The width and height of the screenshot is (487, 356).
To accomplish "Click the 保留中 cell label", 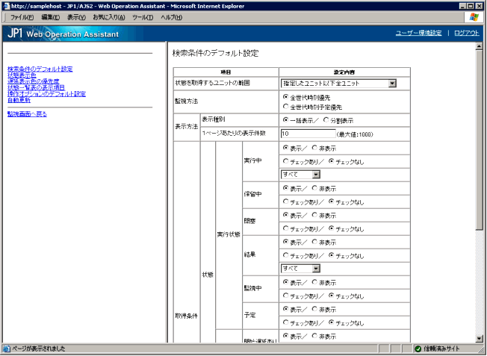I will [x=252, y=194].
